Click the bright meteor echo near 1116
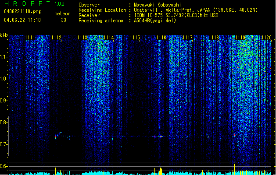The image size is (276, 175). [160, 136]
